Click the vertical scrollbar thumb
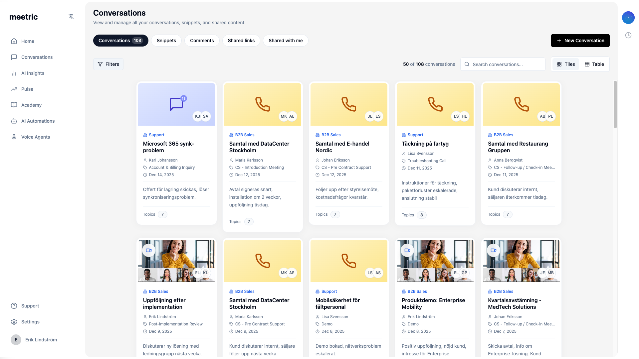This screenshot has width=639, height=359. tap(615, 105)
